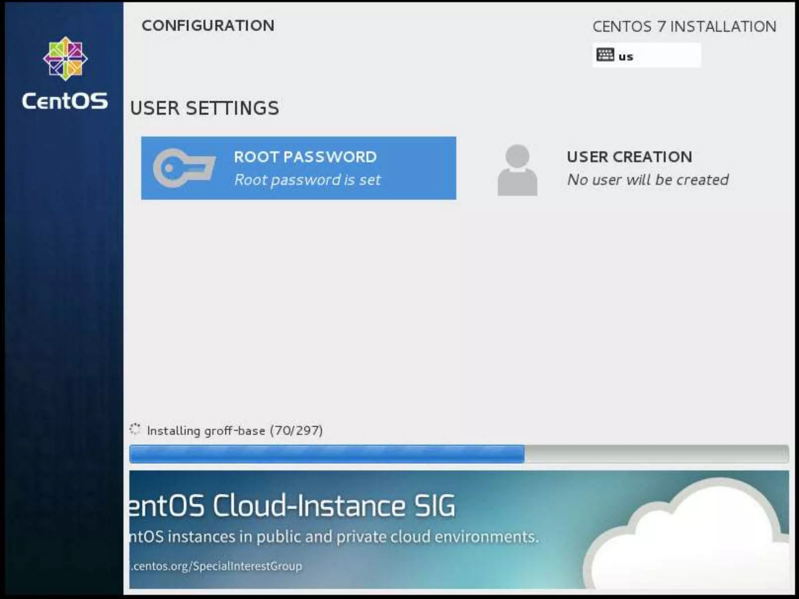Click the installation progress bar
Viewport: 799px width, 599px height.
click(459, 454)
